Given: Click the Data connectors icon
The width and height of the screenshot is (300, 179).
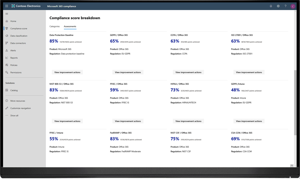Looking at the screenshot, I should click(7, 43).
